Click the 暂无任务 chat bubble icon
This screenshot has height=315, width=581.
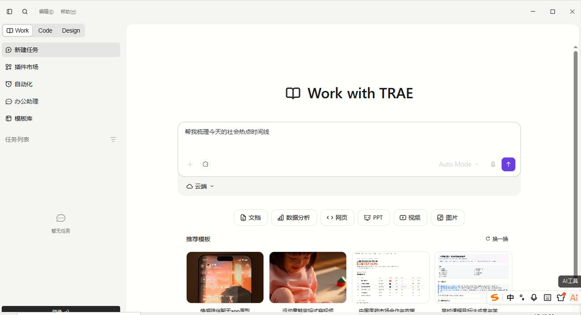[61, 218]
